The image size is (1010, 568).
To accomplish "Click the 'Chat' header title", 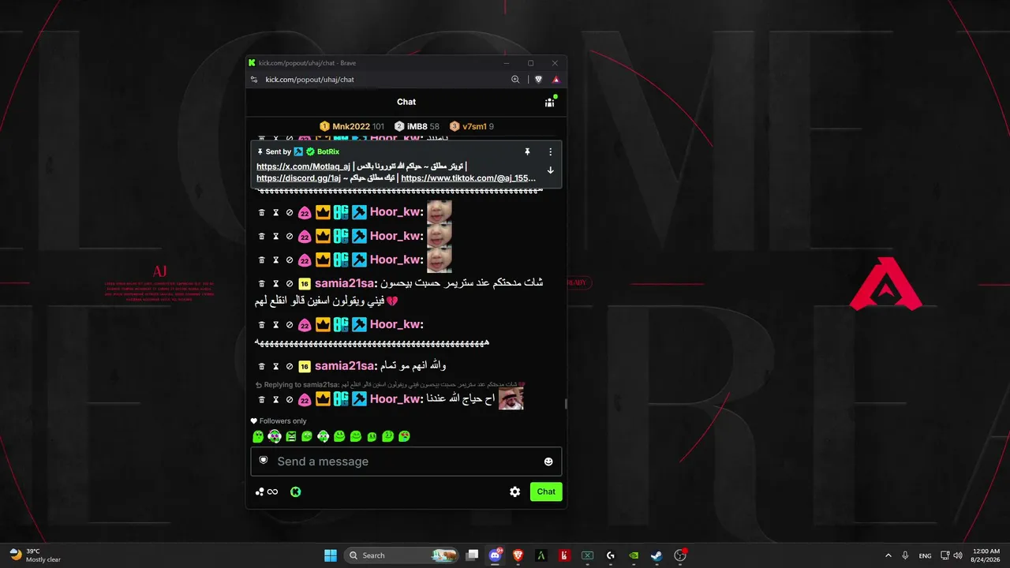I will [406, 102].
